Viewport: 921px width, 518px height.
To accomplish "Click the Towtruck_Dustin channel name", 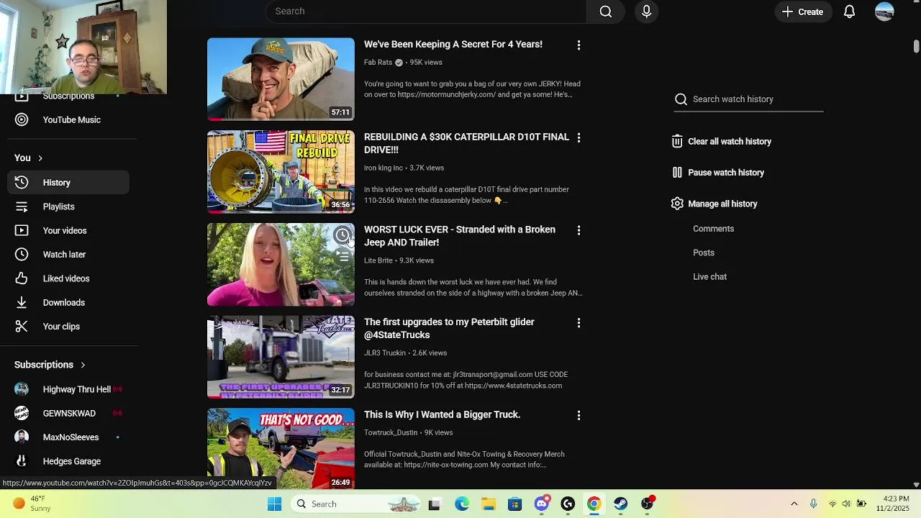I will click(390, 433).
